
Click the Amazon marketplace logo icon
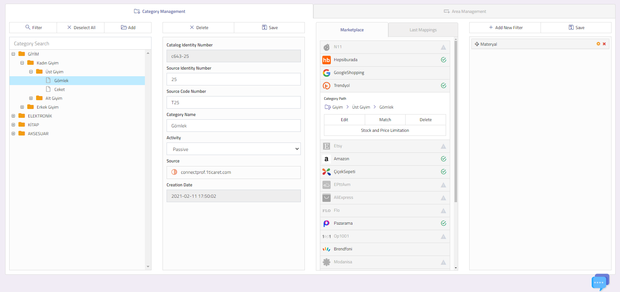click(326, 159)
